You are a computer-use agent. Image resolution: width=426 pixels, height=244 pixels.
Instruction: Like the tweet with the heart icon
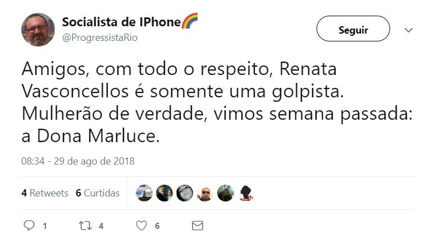point(141,226)
